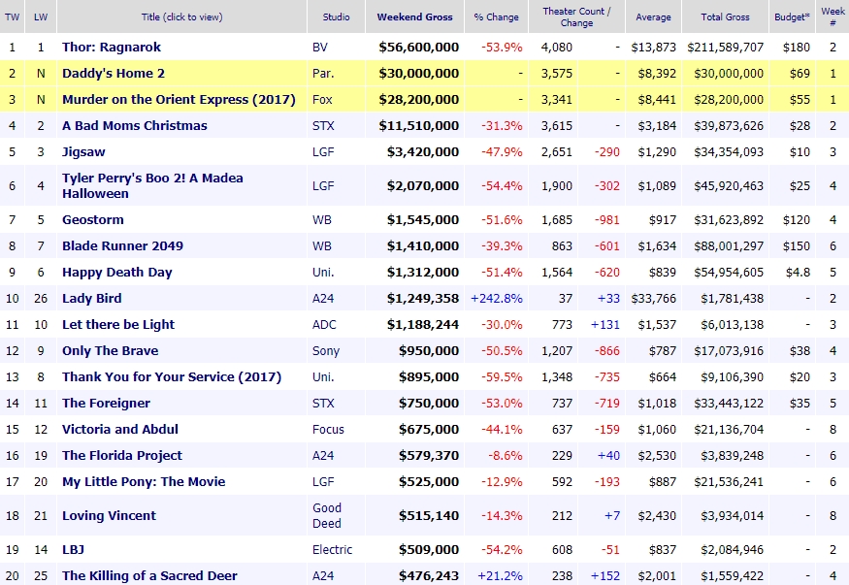Select the $33,766 average for Lady Bird

pos(654,298)
